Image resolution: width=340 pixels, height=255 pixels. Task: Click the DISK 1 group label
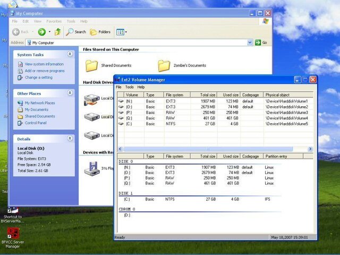[126, 193]
